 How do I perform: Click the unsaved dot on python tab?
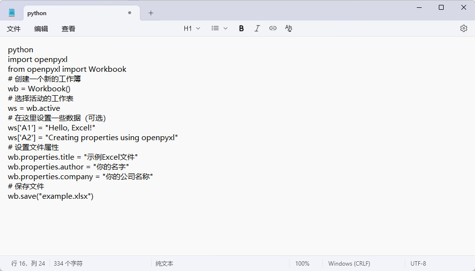(x=130, y=13)
